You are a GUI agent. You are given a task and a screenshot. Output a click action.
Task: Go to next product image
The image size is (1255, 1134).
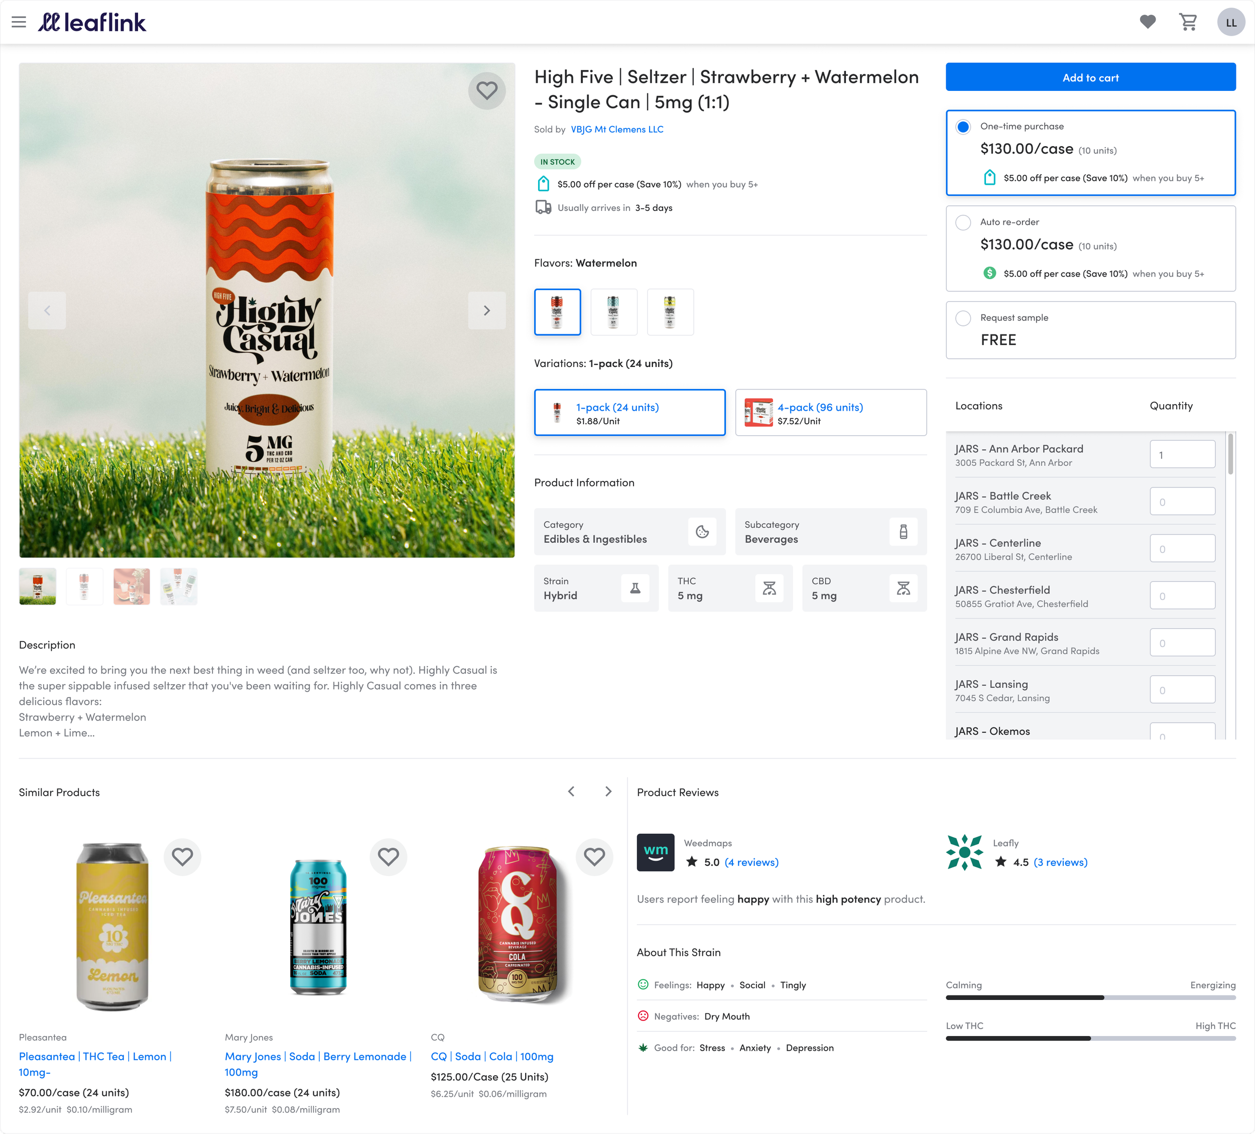click(x=486, y=310)
